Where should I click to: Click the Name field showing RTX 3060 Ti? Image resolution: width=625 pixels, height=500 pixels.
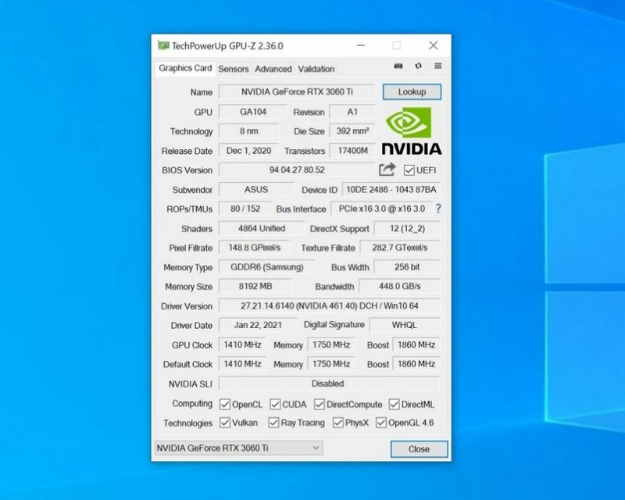click(297, 91)
